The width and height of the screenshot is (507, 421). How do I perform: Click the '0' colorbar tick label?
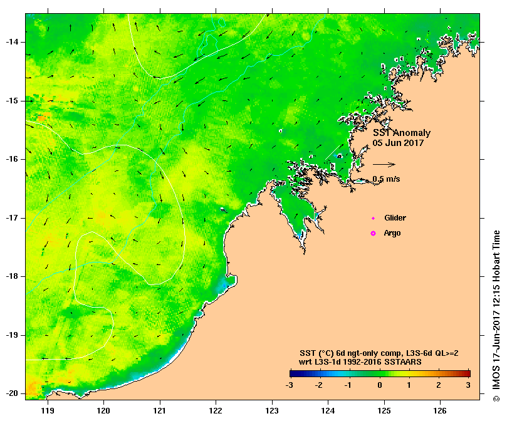click(x=380, y=385)
